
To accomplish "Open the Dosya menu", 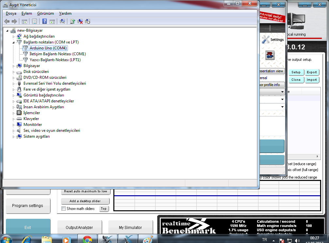I will [x=11, y=13].
